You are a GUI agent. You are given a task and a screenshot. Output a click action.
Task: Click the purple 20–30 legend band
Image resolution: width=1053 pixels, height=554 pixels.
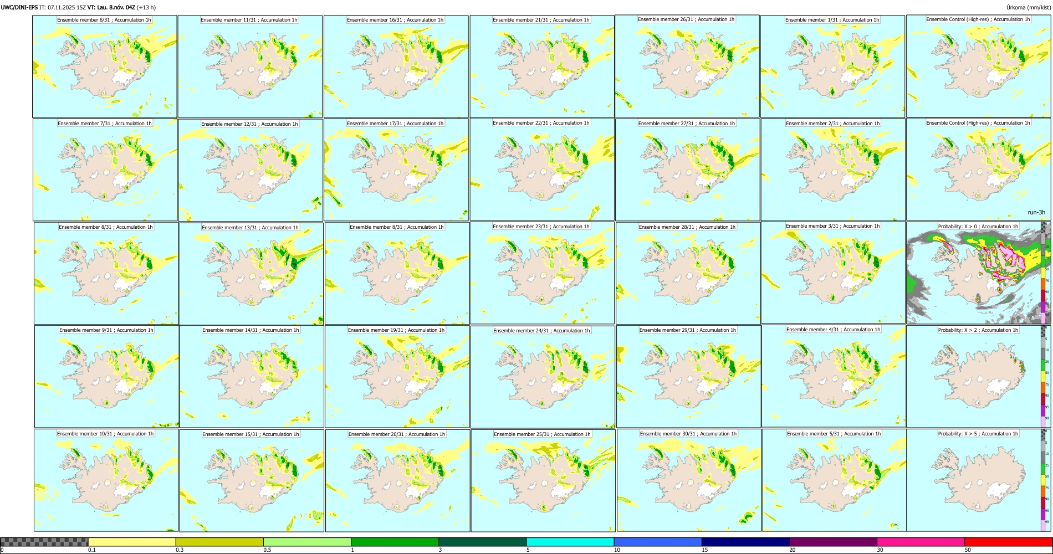pyautogui.click(x=833, y=542)
